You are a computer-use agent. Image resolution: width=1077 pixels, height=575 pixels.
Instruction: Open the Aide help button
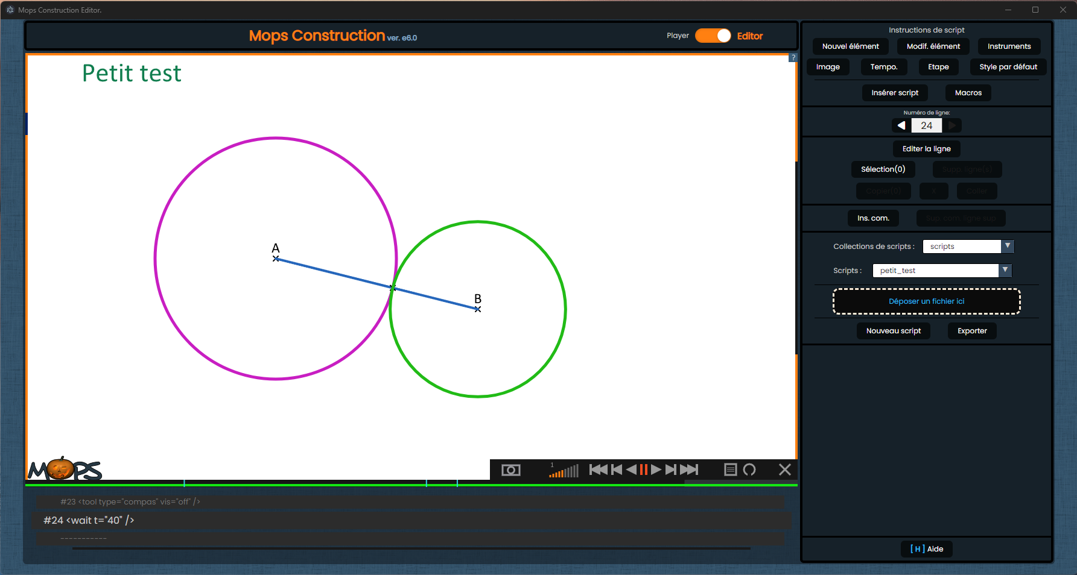[927, 549]
